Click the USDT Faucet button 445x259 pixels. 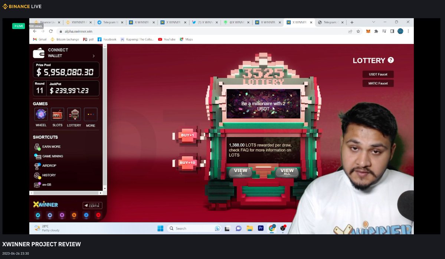click(x=378, y=74)
